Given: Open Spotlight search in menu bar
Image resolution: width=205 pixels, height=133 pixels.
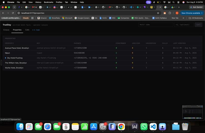Looking at the screenshot, I should [x=173, y=2].
